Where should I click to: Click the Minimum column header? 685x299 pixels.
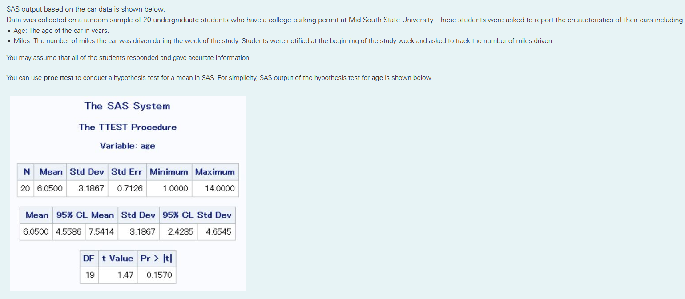[x=169, y=171]
